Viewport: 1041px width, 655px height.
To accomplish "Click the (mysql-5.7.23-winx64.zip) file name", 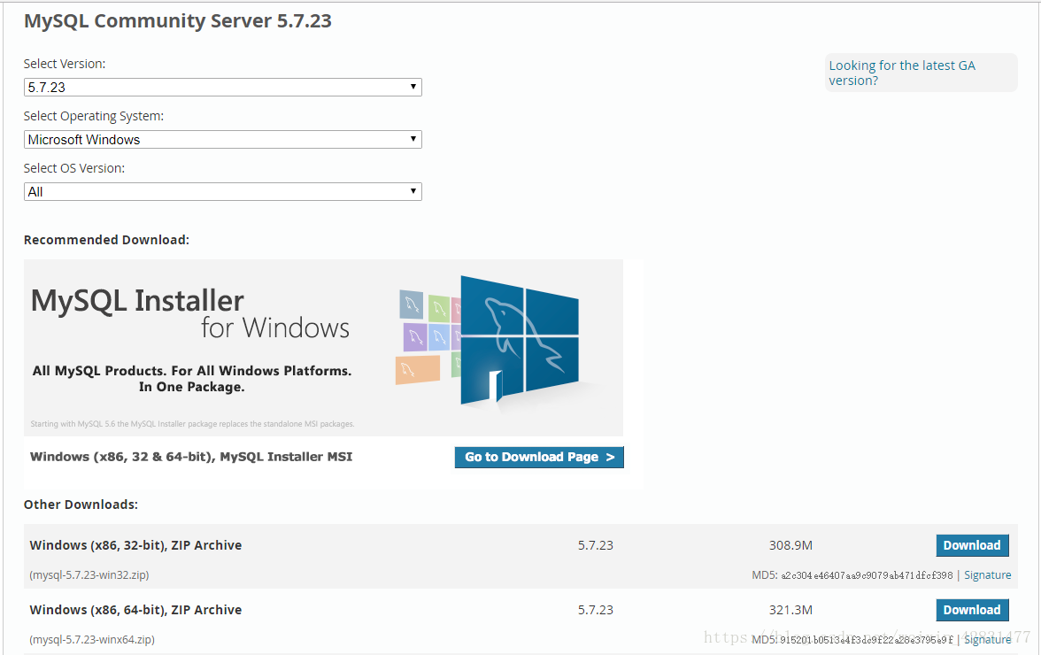I will (92, 640).
